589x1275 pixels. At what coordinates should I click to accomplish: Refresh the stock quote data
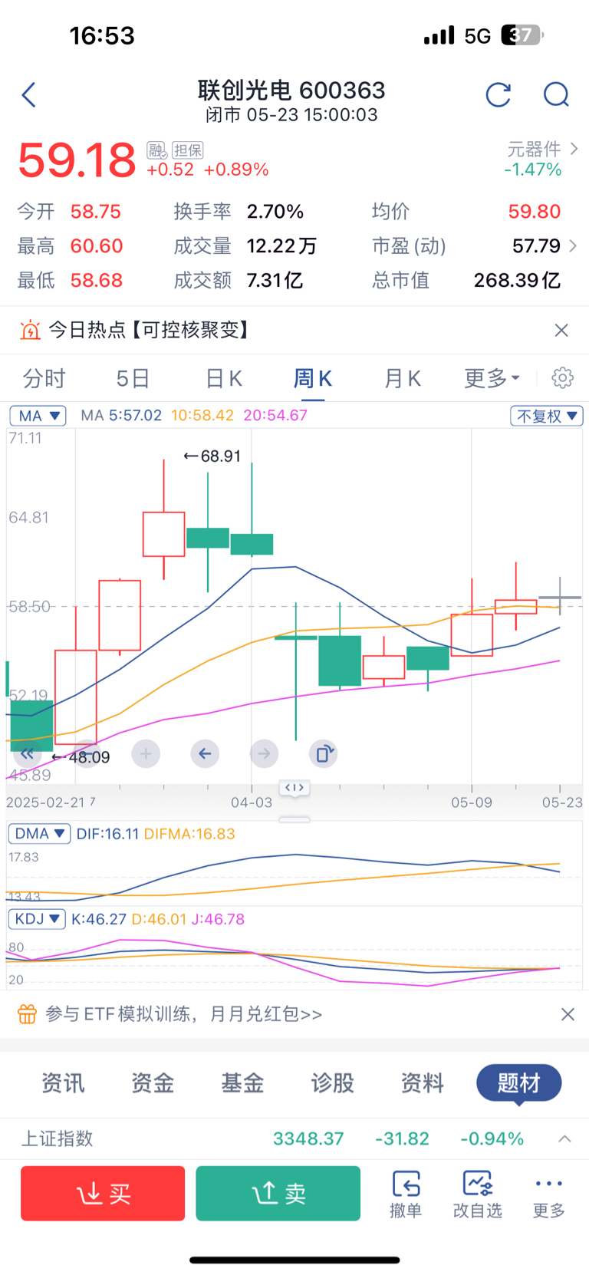tap(499, 95)
